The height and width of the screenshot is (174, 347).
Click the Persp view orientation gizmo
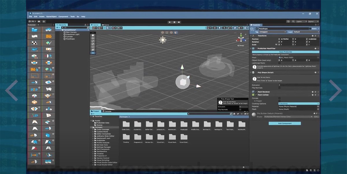[241, 45]
